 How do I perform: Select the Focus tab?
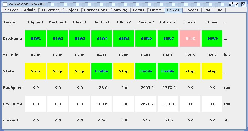coord(139,10)
